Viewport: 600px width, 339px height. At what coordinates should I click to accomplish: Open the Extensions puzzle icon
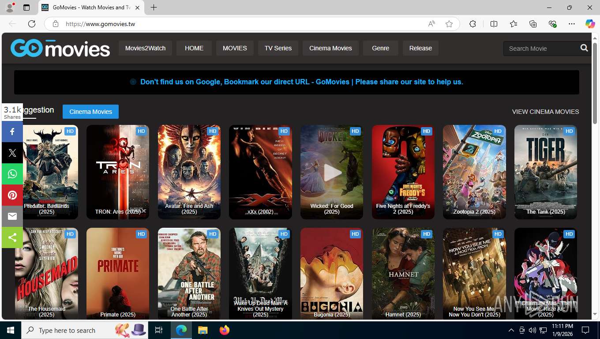(x=472, y=24)
